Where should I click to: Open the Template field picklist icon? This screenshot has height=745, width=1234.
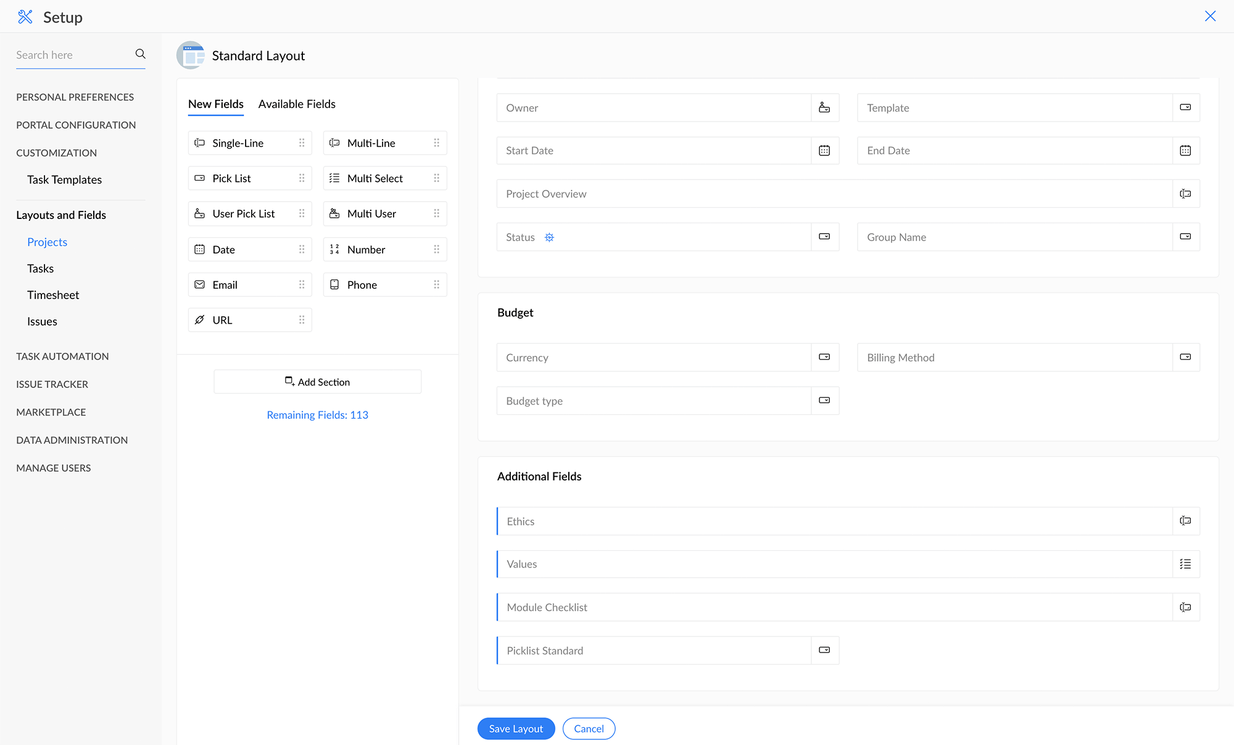(1185, 107)
